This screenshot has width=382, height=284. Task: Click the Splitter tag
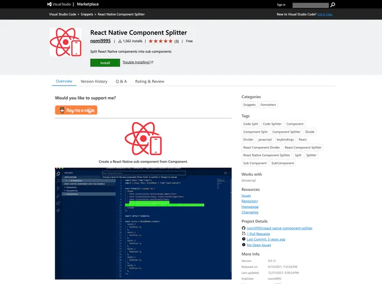(x=311, y=155)
